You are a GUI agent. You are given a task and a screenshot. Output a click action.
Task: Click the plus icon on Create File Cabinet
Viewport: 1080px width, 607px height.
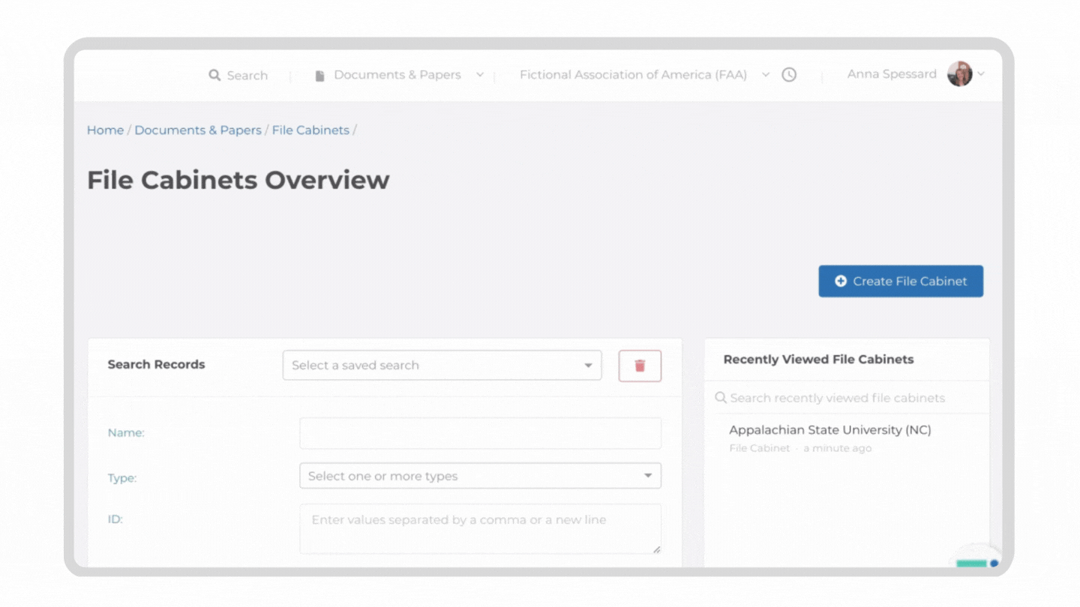(841, 281)
